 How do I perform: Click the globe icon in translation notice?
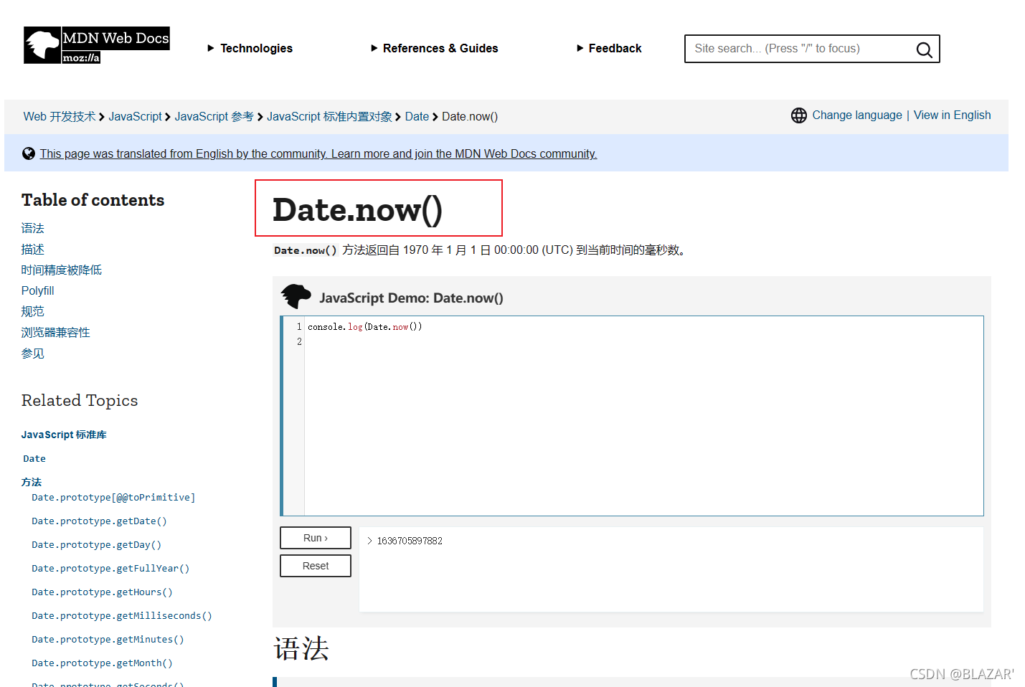coord(29,153)
